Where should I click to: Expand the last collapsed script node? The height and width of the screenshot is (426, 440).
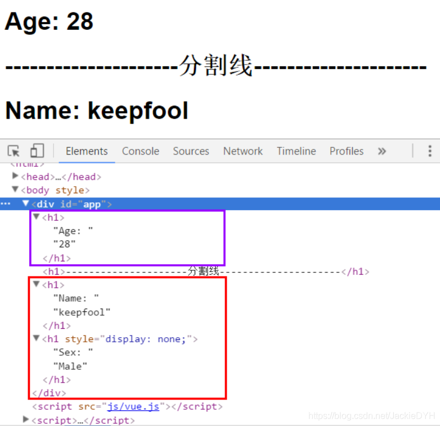click(x=26, y=419)
